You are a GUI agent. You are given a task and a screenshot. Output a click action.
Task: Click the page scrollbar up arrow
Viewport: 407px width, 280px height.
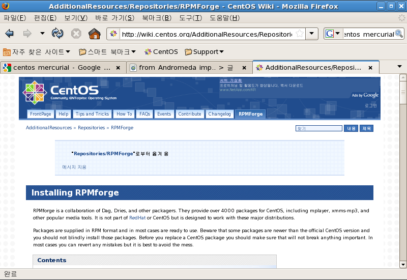pyautogui.click(x=403, y=77)
